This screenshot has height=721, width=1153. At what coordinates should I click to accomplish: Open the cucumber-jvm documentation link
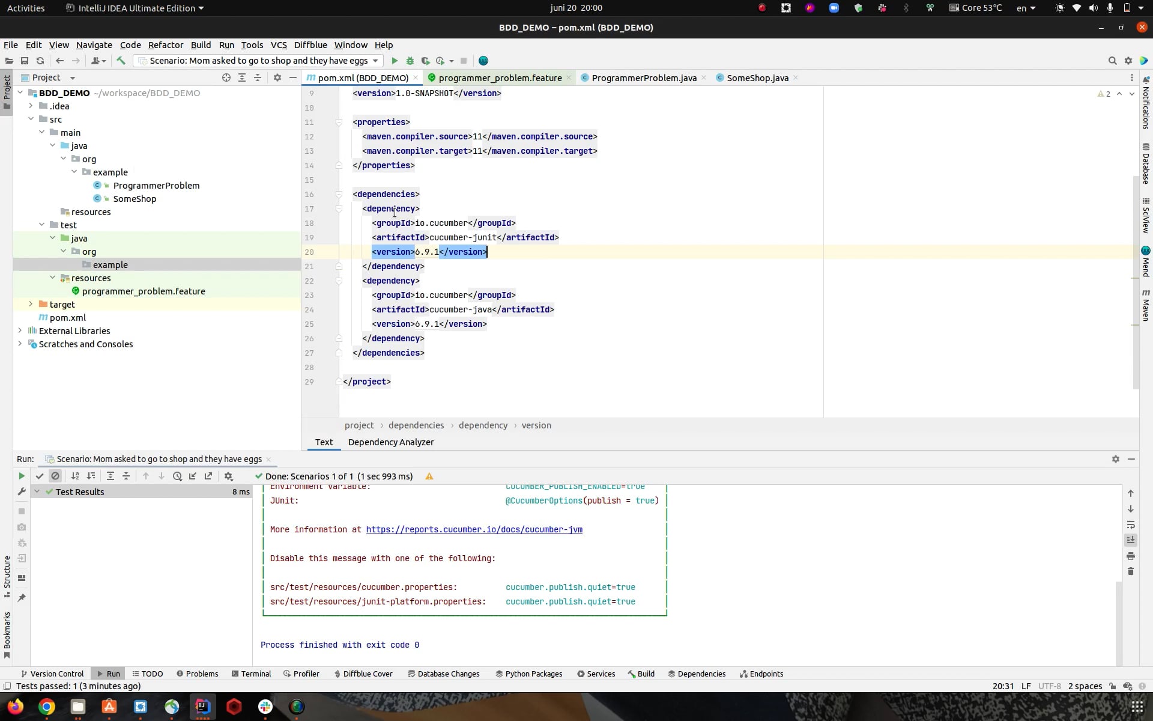point(474,529)
